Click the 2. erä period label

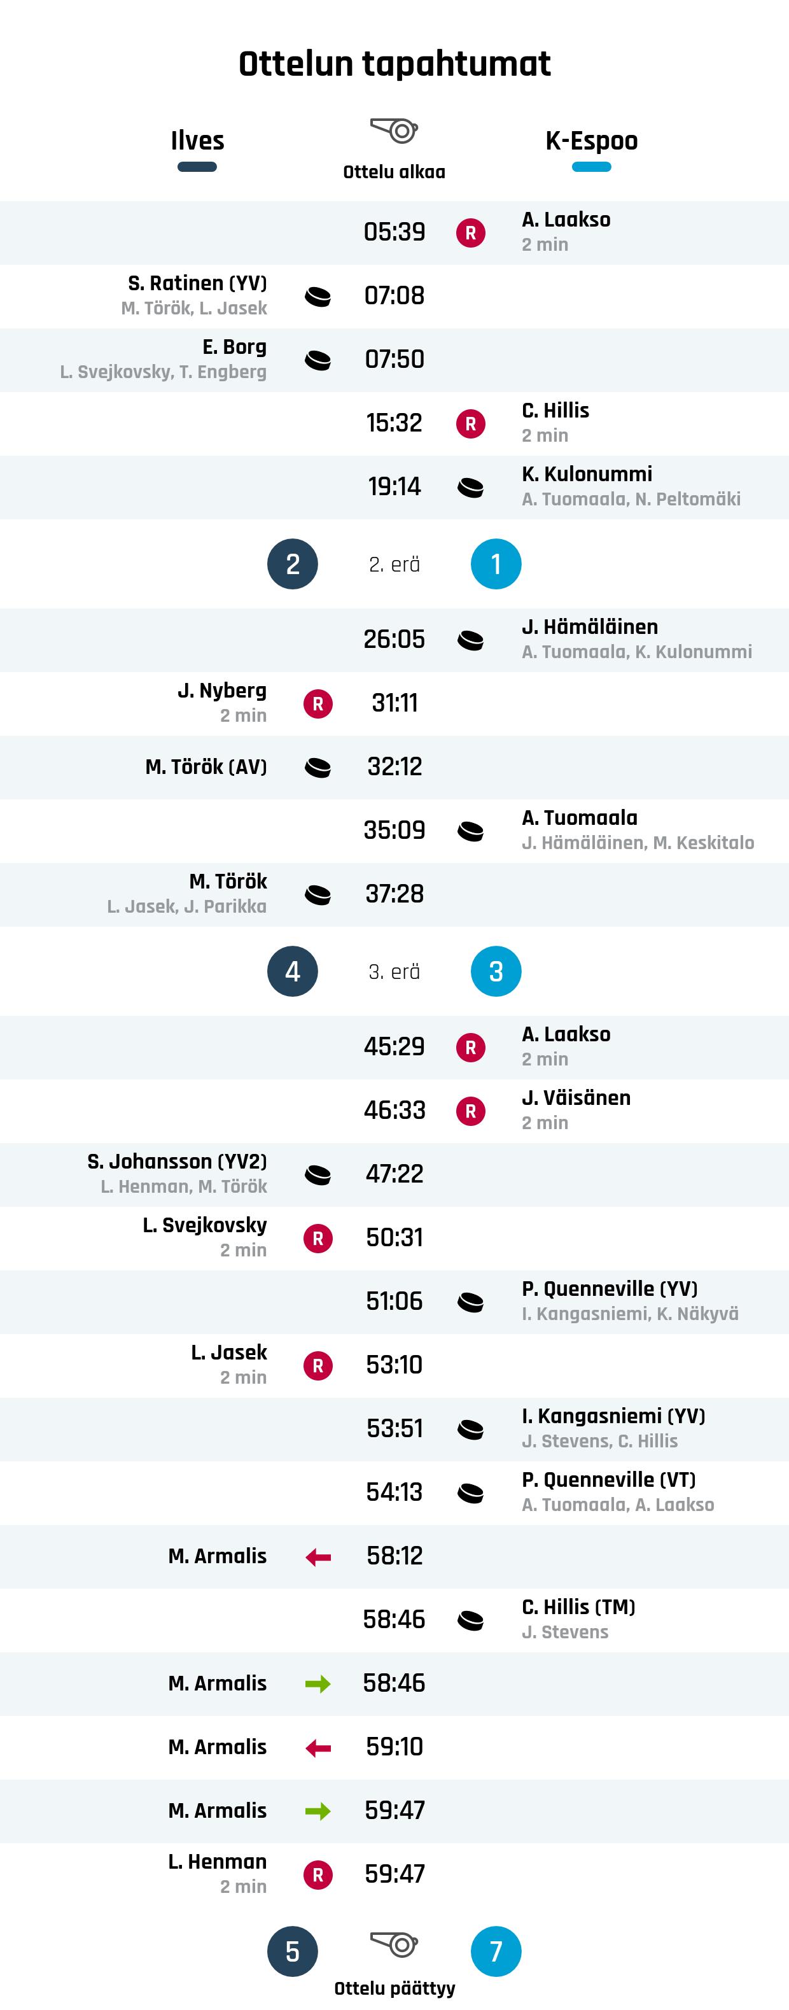(394, 564)
